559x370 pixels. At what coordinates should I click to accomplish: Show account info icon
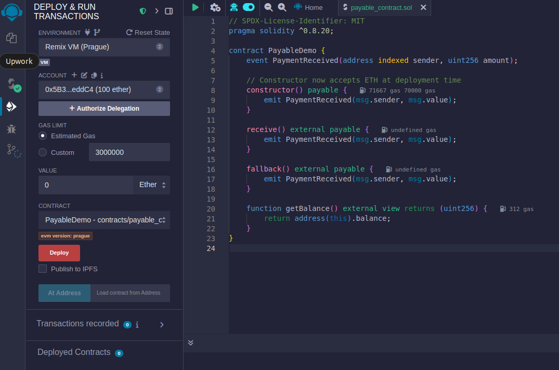click(101, 75)
